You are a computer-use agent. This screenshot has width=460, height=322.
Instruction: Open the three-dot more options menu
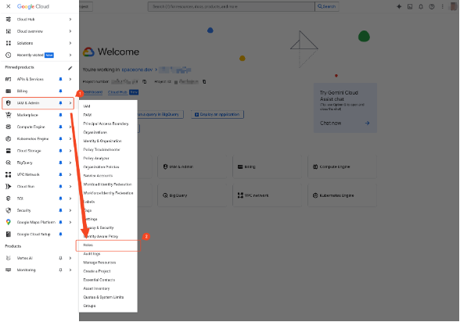coord(443,6)
